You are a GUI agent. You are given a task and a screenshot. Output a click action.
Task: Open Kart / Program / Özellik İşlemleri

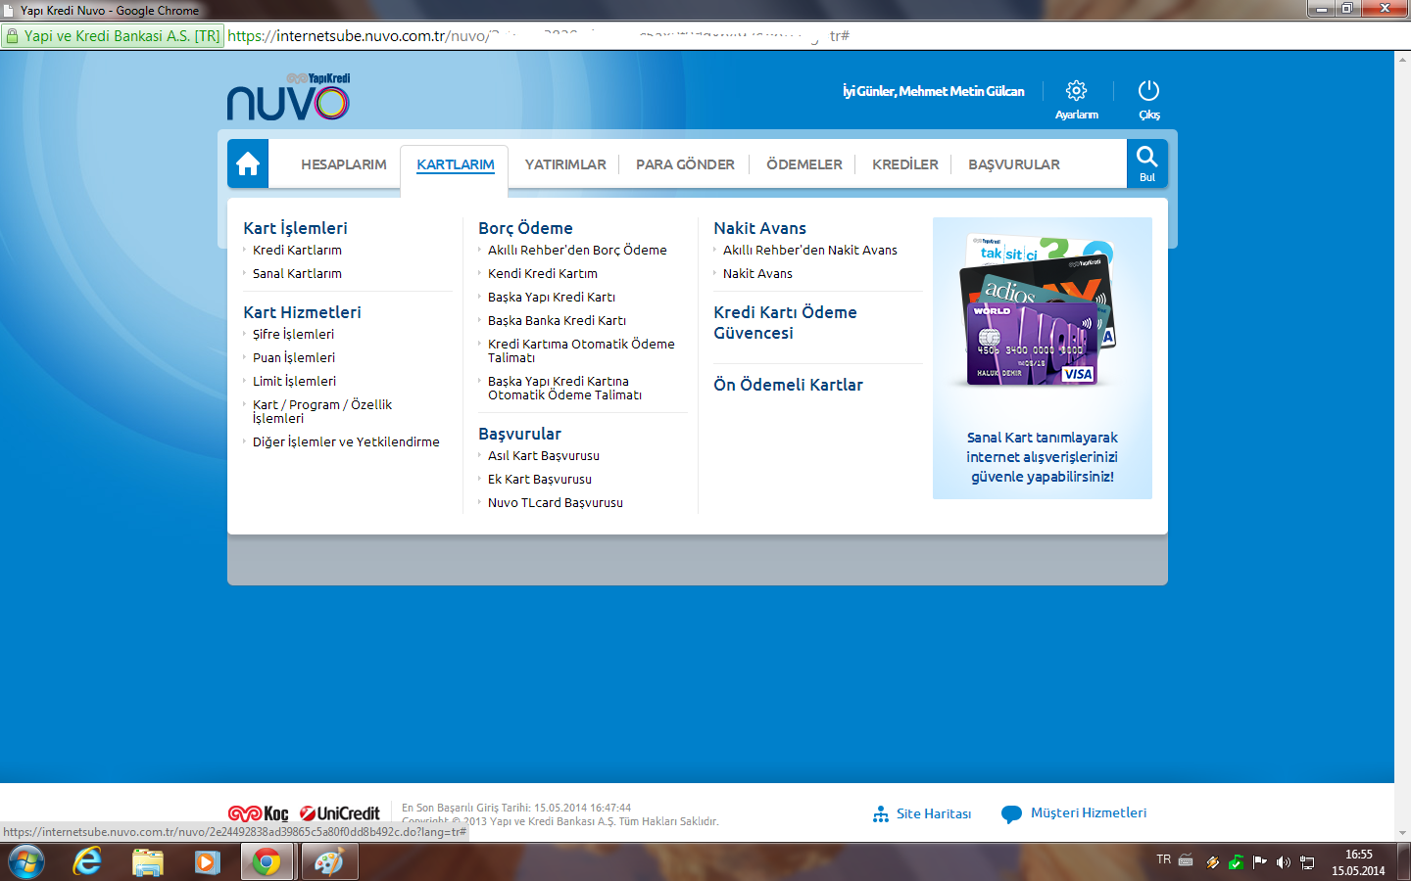coord(322,411)
